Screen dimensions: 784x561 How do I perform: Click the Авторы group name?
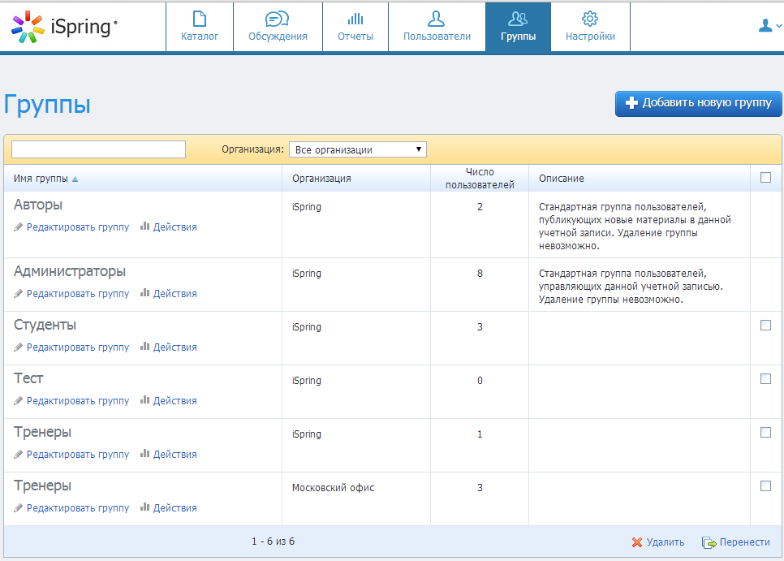point(38,205)
